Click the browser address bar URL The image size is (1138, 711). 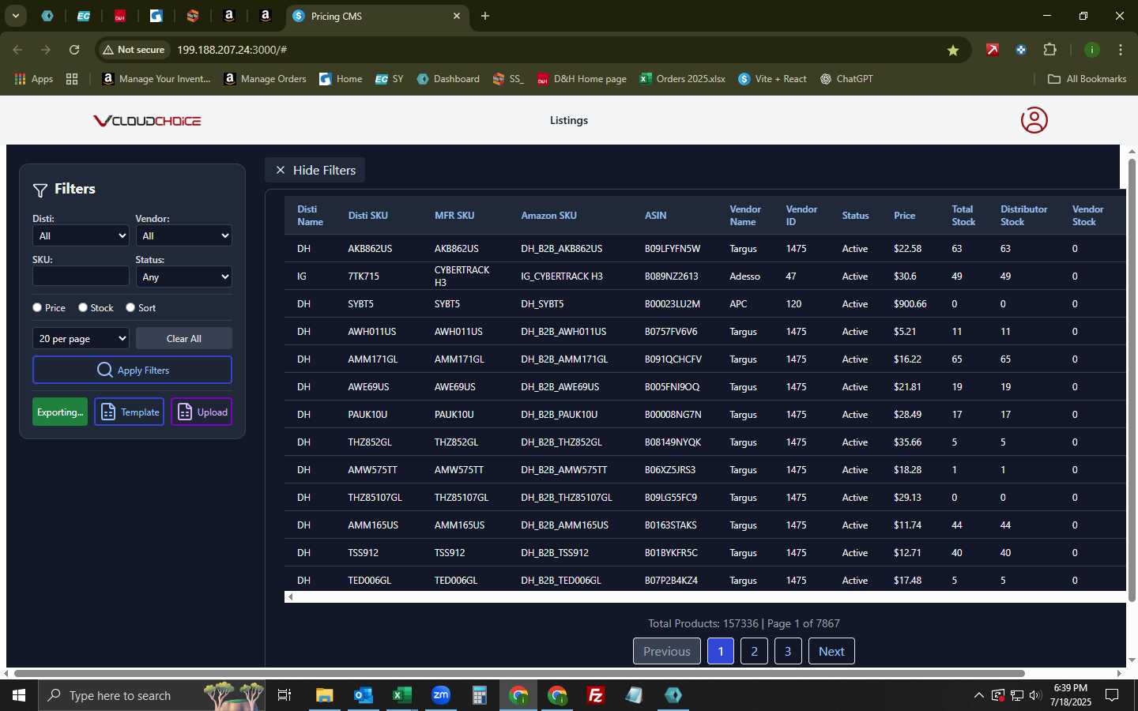232,50
